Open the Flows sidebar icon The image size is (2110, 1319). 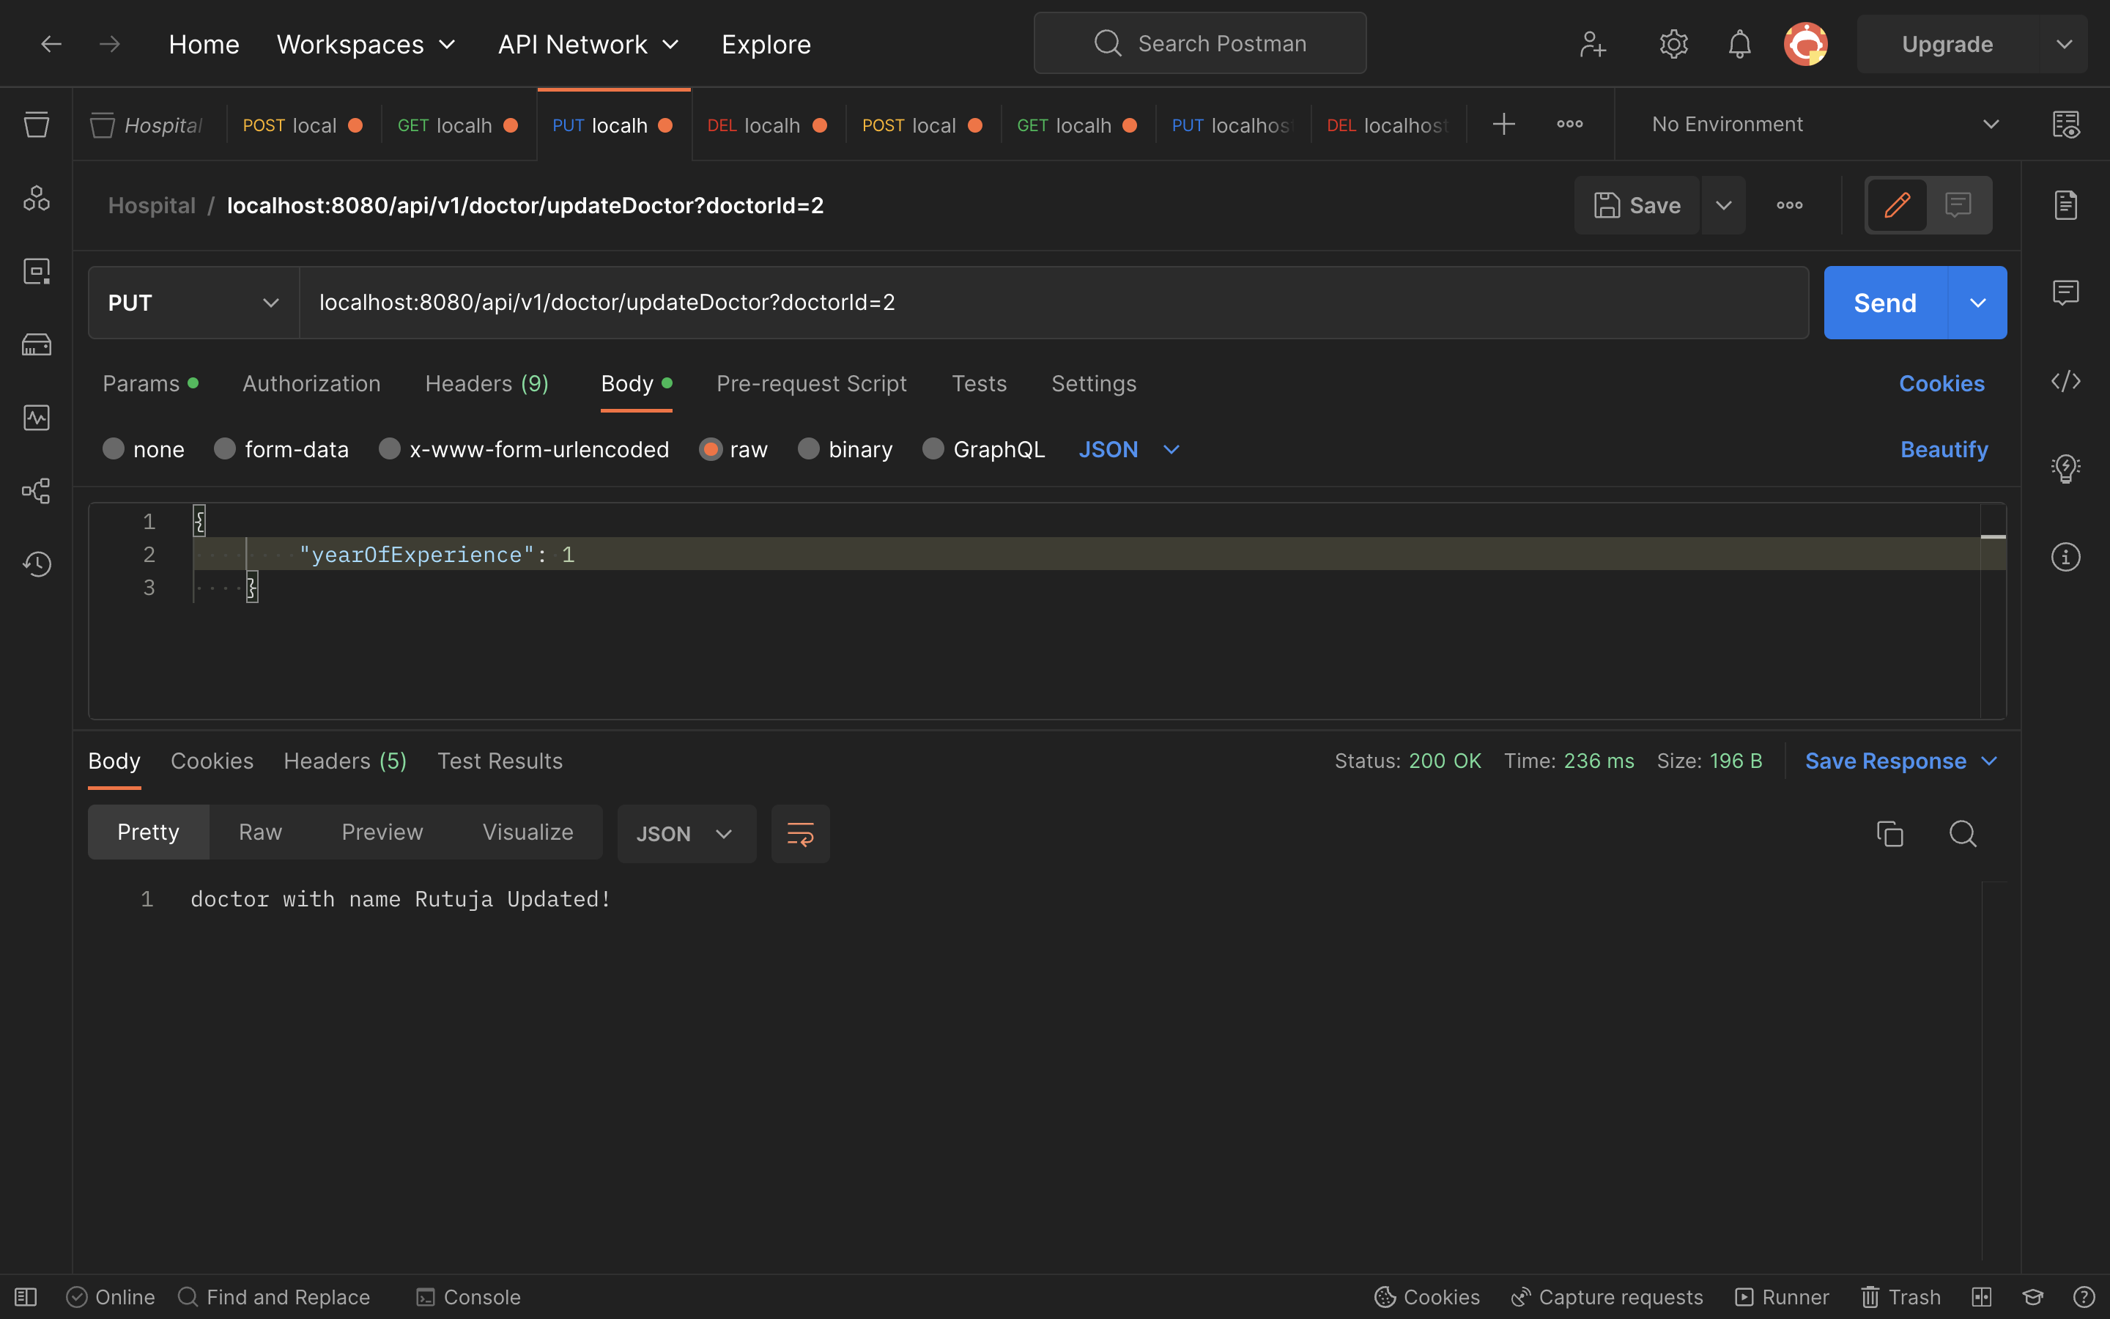point(36,491)
